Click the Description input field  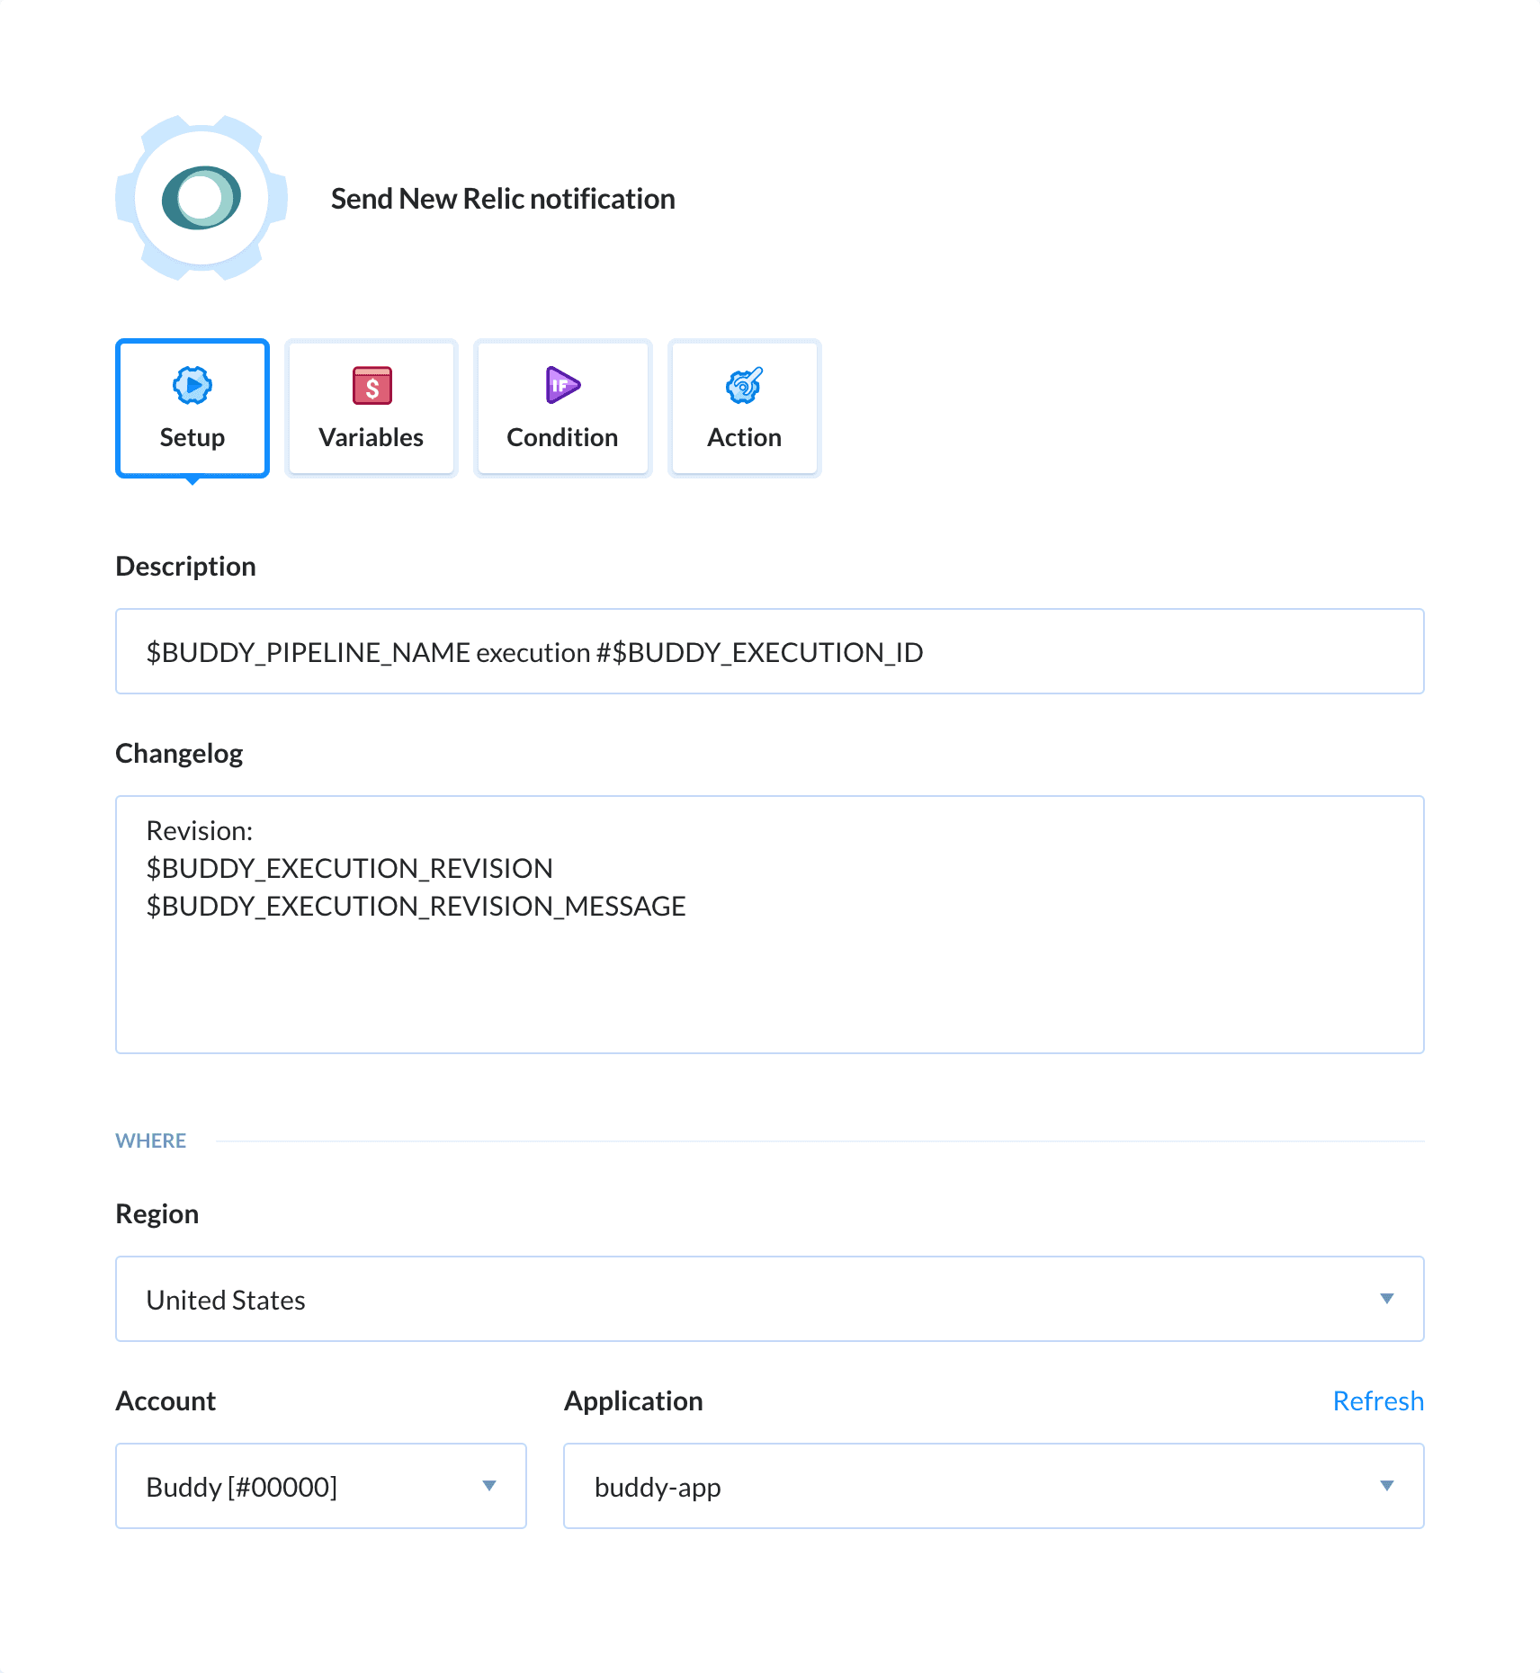[x=769, y=651]
